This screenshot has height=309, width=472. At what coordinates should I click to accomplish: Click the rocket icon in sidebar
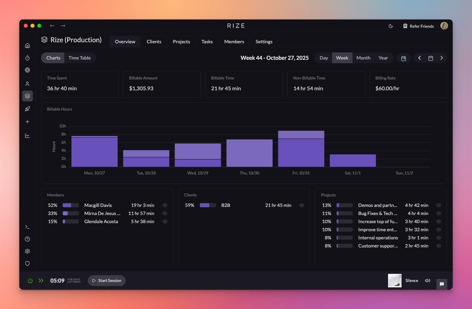pyautogui.click(x=27, y=109)
